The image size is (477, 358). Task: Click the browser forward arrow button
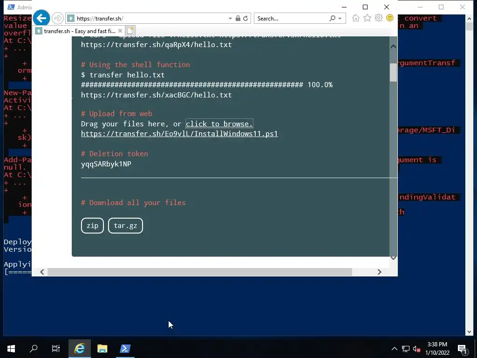pyautogui.click(x=57, y=18)
